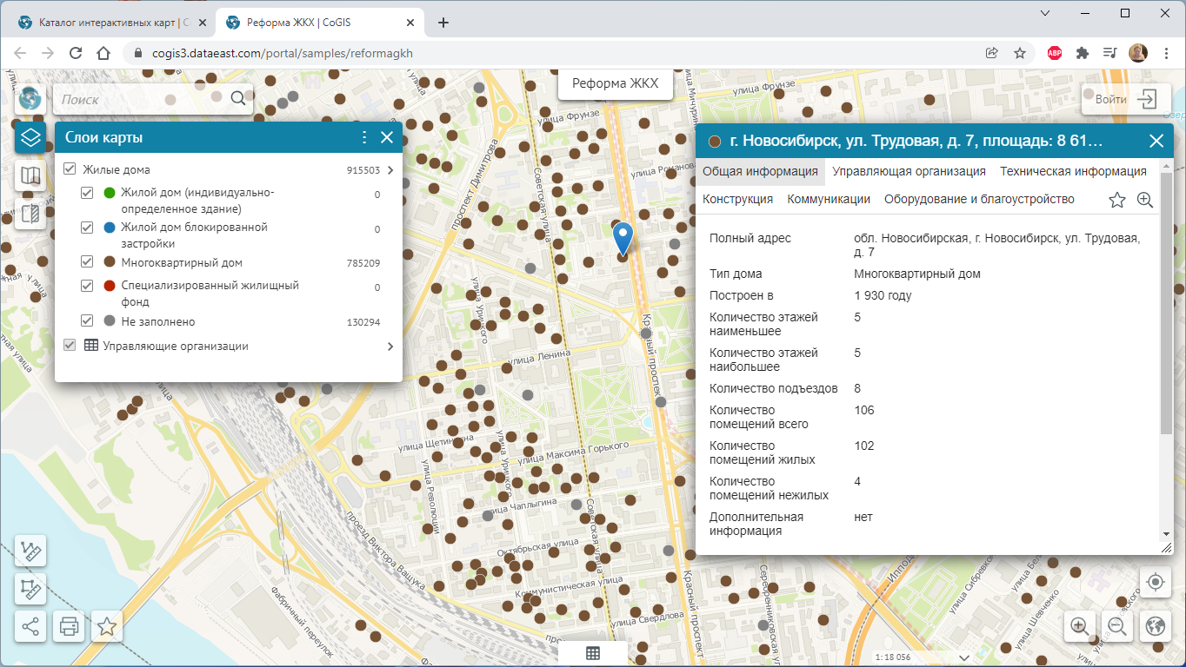Open the basemap gallery icon
The height and width of the screenshot is (667, 1186).
[x=30, y=176]
